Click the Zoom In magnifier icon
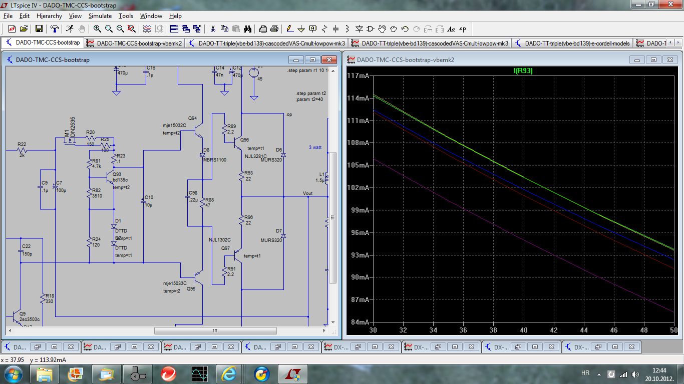The width and height of the screenshot is (684, 384). click(97, 29)
